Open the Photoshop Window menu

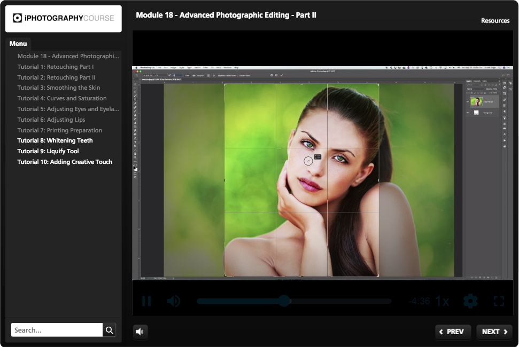pyautogui.click(x=227, y=68)
